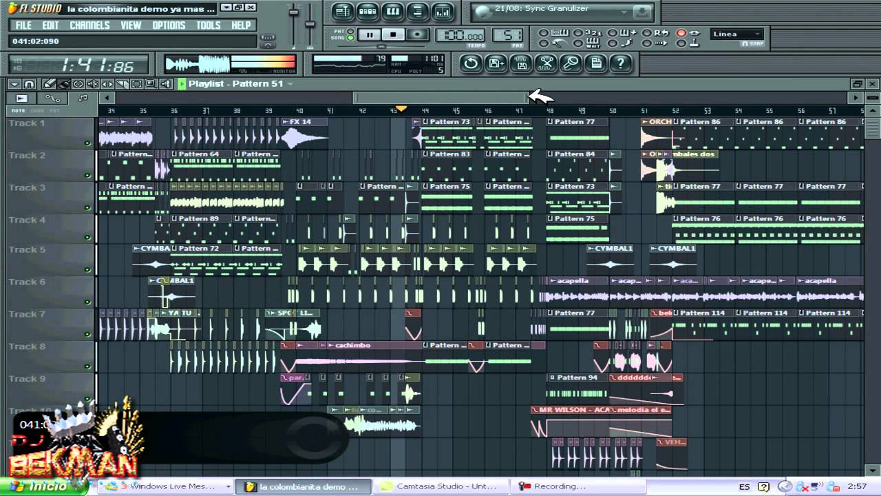
Task: Select the slip tool in Playlist
Action: (107, 84)
